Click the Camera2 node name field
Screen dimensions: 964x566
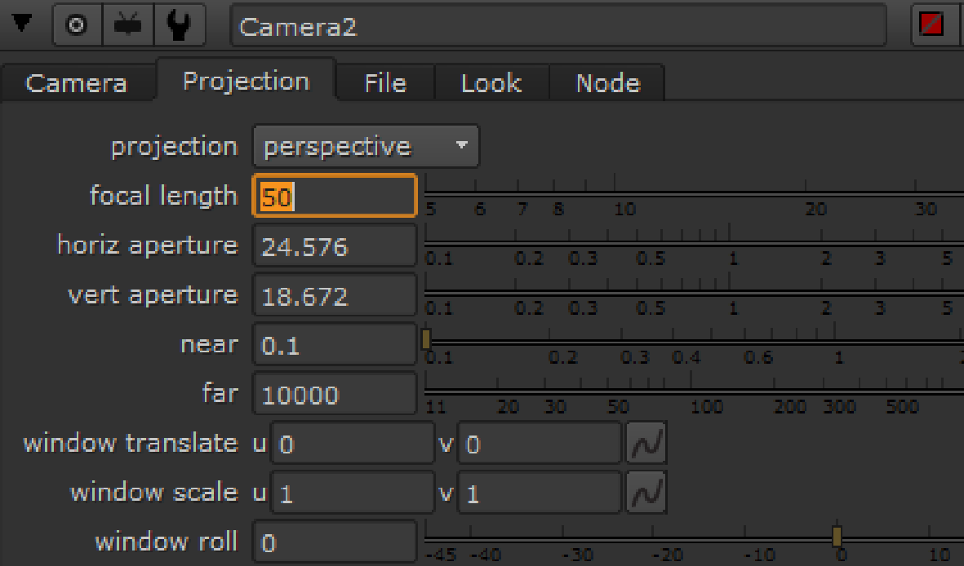[558, 26]
